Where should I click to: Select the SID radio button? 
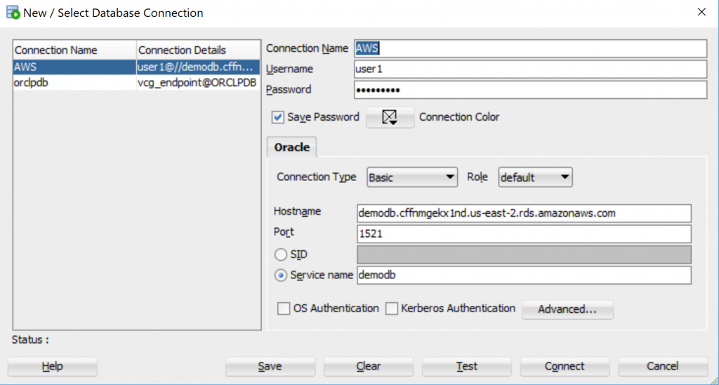pyautogui.click(x=281, y=255)
